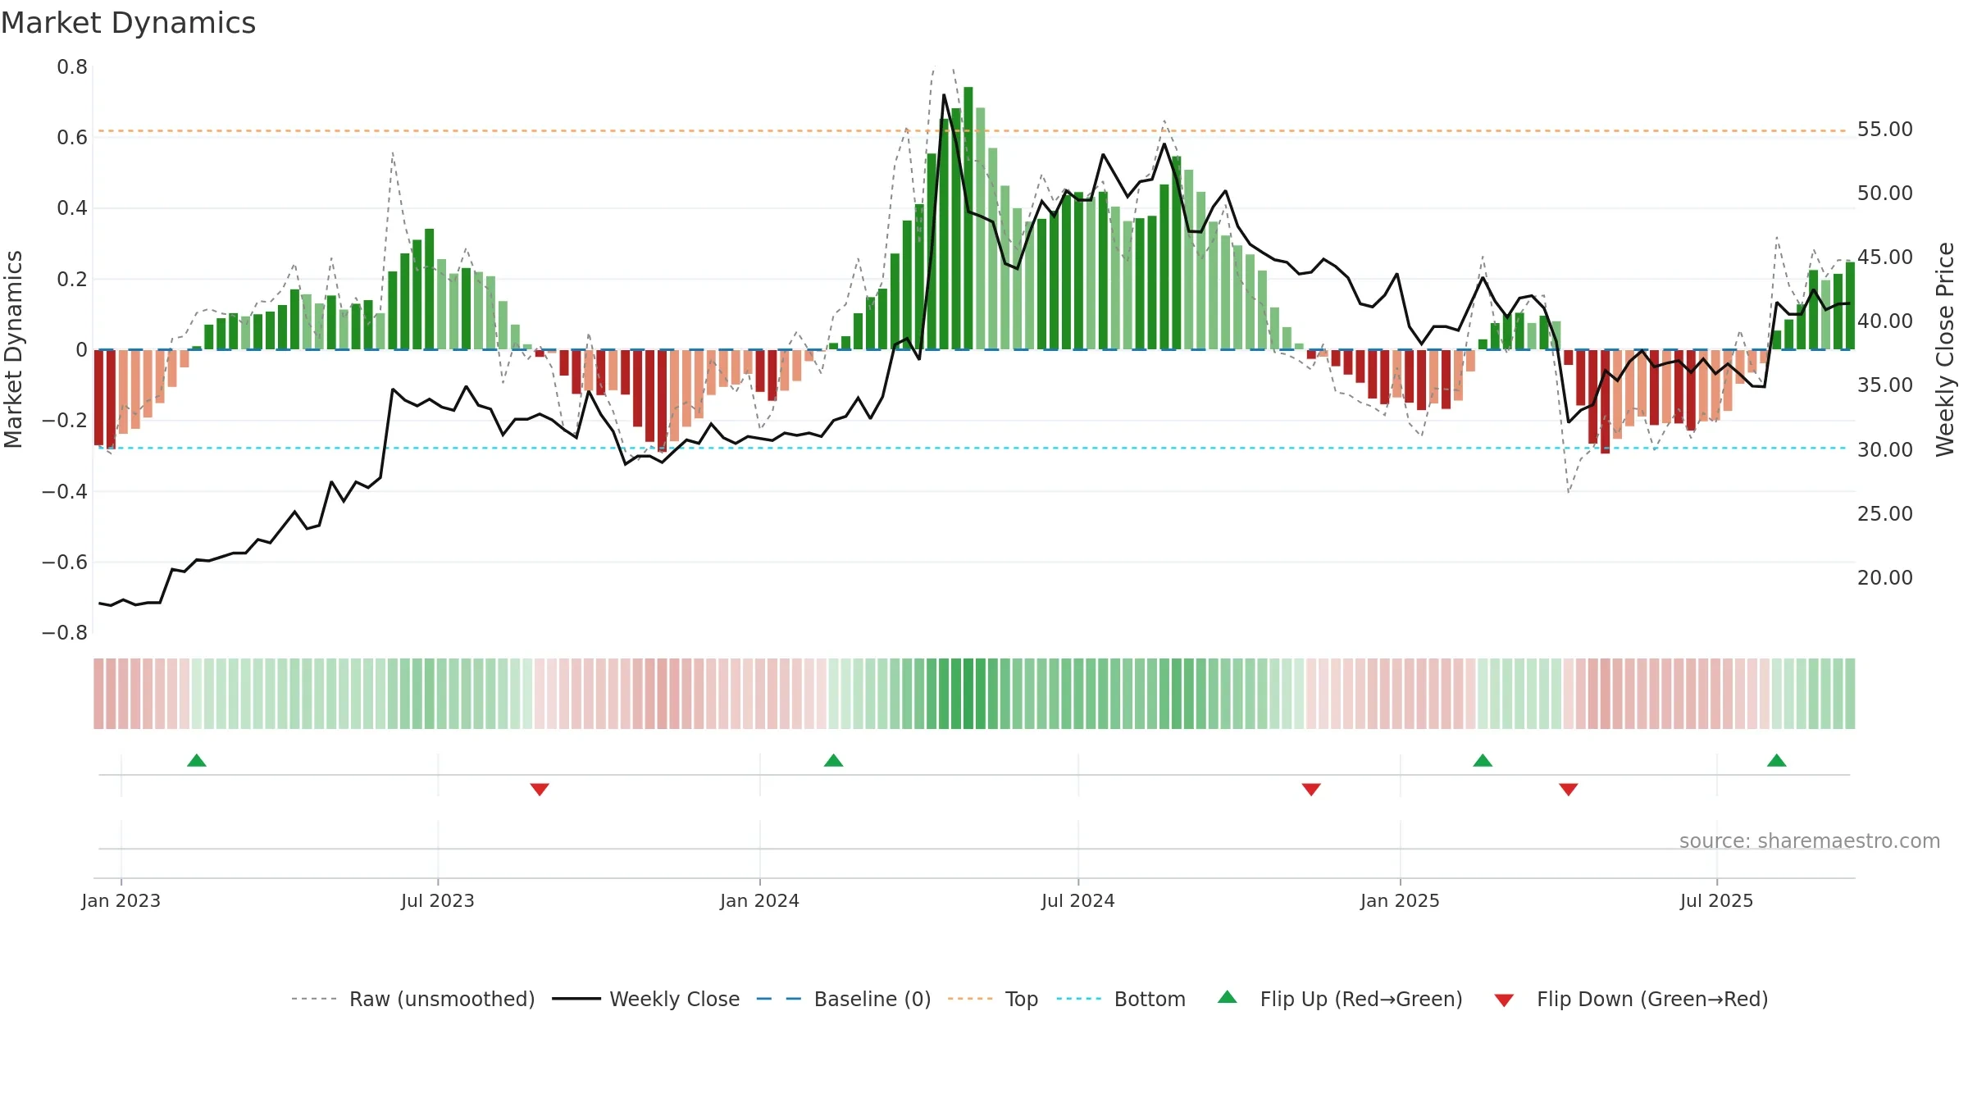Select the red flip-down marker in spring 2025
The width and height of the screenshot is (1968, 1107).
tap(1569, 789)
